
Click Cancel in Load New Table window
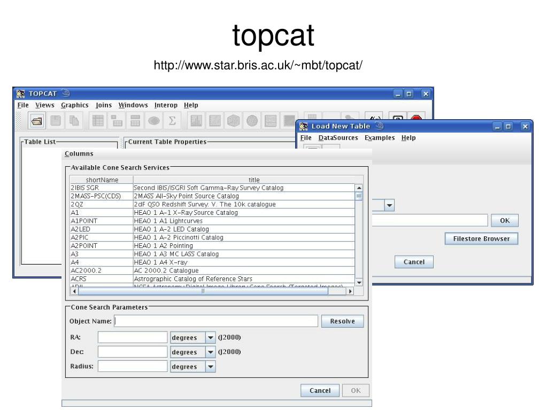pyautogui.click(x=414, y=262)
